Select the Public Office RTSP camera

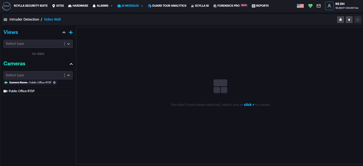click(21, 91)
